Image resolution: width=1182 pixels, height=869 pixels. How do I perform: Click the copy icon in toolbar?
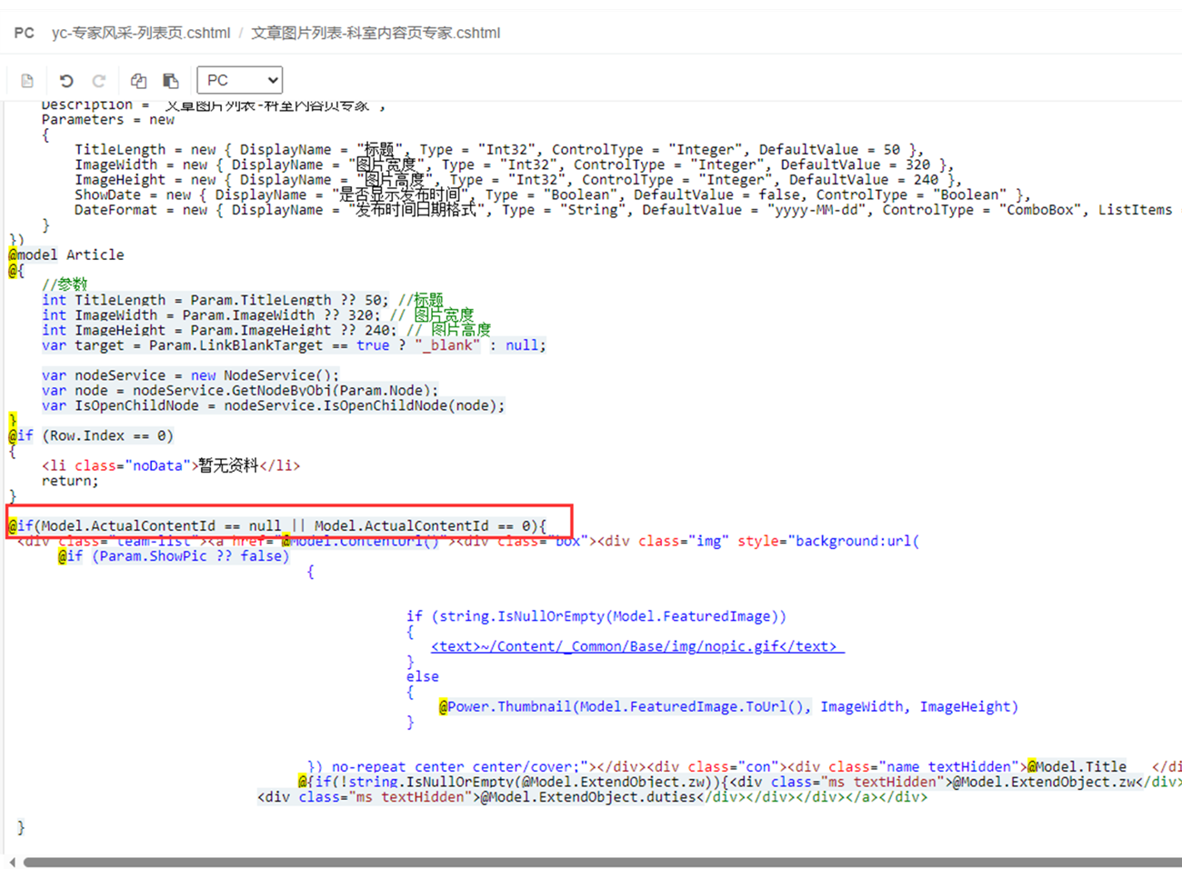pyautogui.click(x=138, y=81)
